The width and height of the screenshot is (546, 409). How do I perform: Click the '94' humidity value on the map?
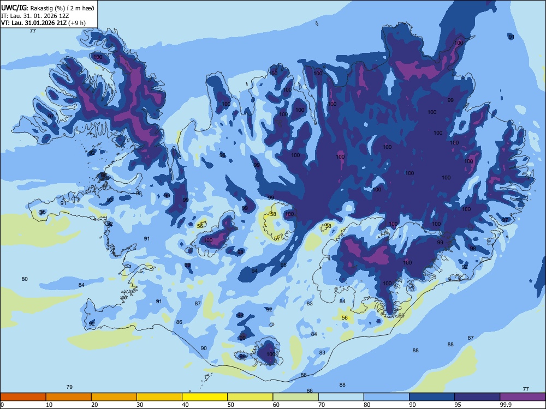click(254, 270)
